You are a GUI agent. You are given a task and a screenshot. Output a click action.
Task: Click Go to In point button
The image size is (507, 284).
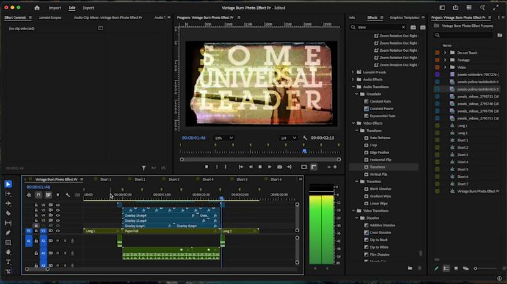coord(241,167)
